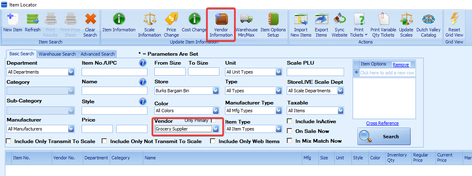Expand the Store dropdown Burks Bargain Bin

pos(216,91)
